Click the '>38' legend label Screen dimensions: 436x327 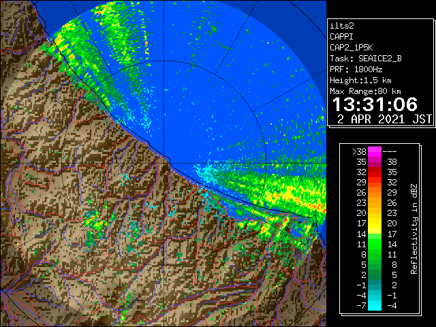tap(359, 152)
